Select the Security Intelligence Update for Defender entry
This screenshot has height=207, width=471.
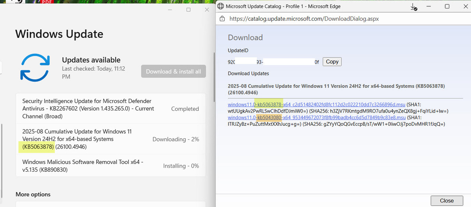pos(111,108)
